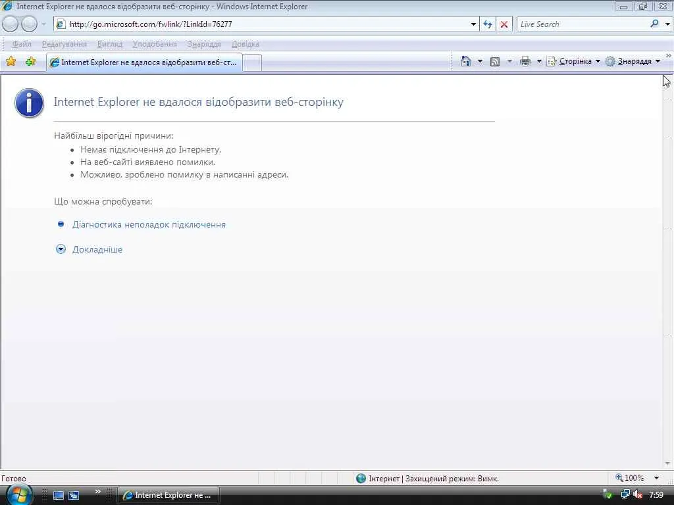Click the Докладніше arrow icon
674x505 pixels.
coord(61,249)
